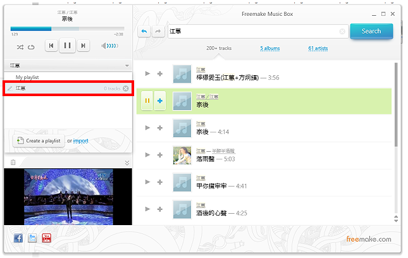Expand the current playlist dropdown arrow
Screen dimensions: 408x258
127,66
